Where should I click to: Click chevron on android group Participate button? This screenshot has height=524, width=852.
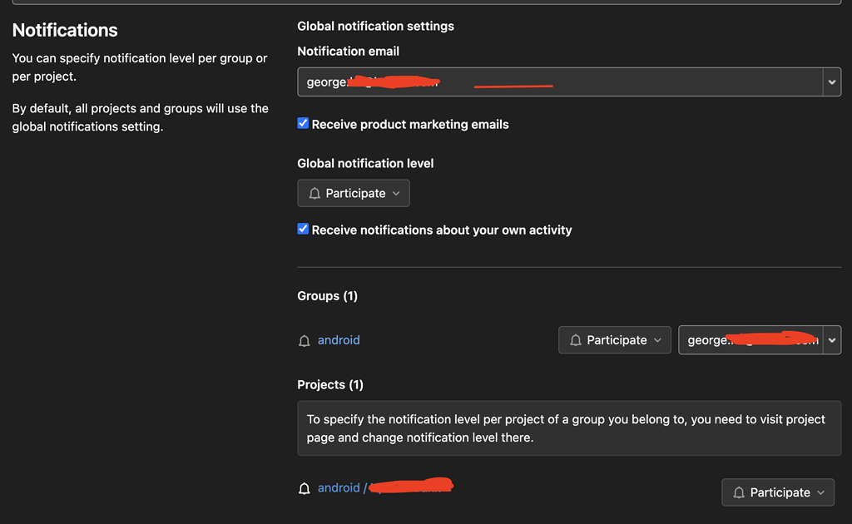(657, 340)
